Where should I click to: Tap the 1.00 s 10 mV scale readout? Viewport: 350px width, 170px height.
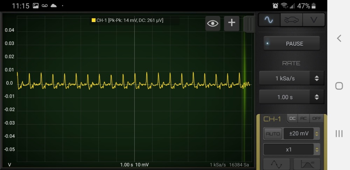134,165
